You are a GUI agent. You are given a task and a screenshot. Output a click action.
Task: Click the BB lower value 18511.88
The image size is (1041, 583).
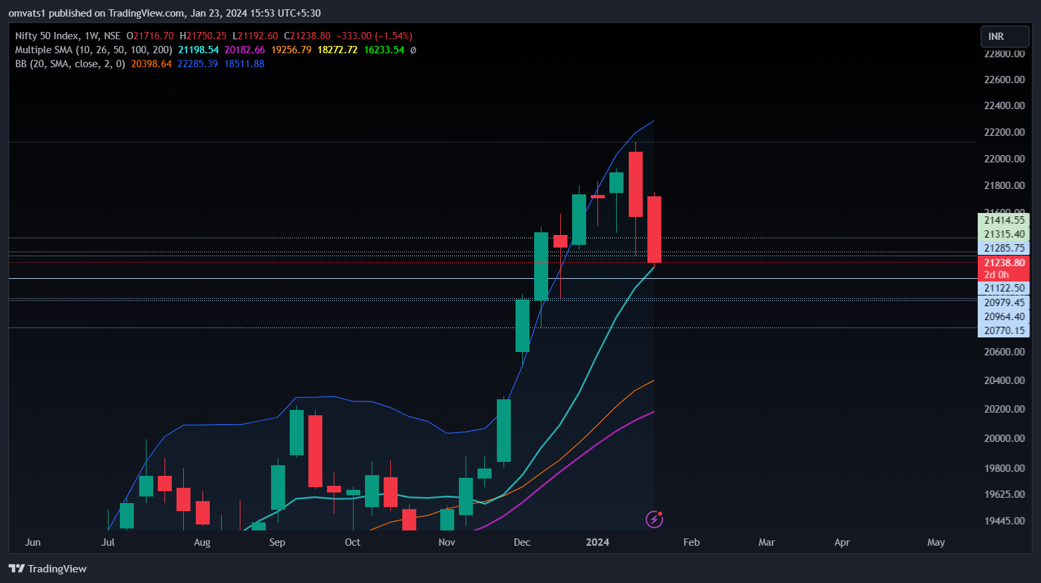pyautogui.click(x=244, y=64)
